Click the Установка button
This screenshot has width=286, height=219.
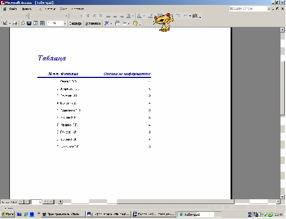(x=93, y=24)
